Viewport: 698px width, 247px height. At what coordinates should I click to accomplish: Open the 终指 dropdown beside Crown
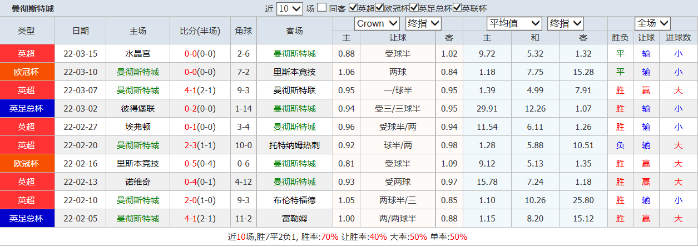(423, 23)
